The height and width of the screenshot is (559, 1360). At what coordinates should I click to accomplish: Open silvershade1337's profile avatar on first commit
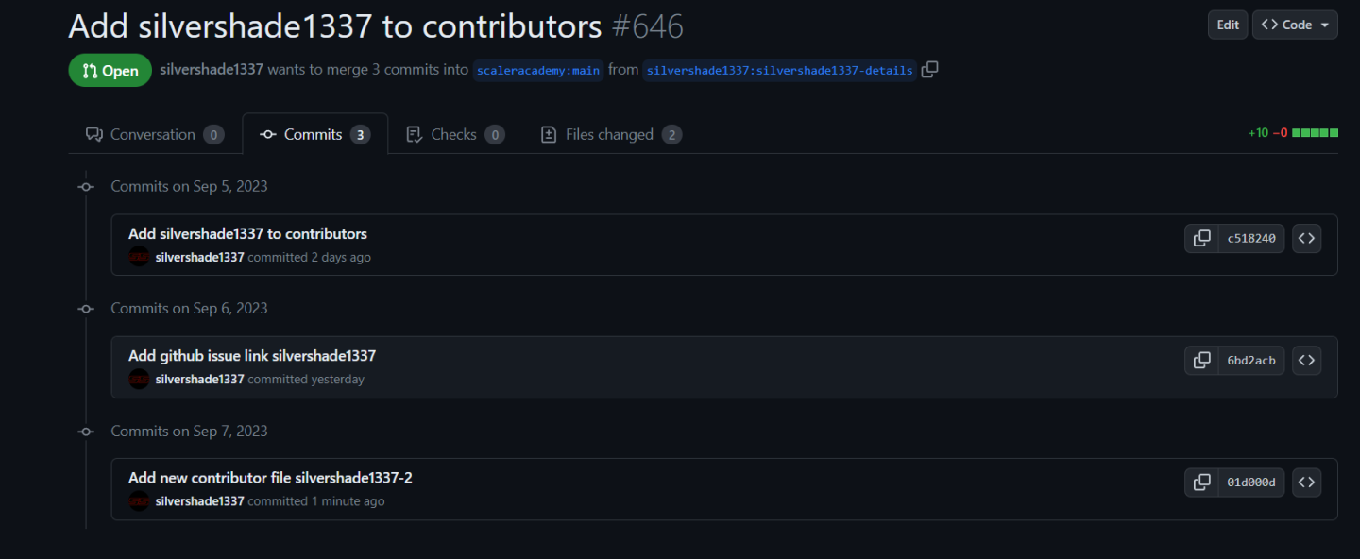[138, 256]
